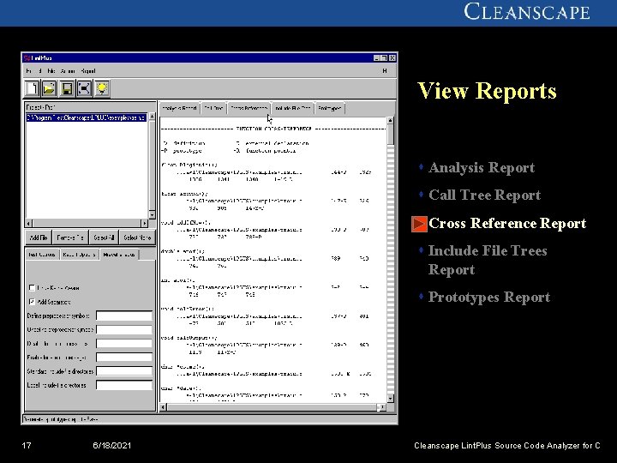Screen dimensions: 617x463
Task: Click the report pane scroll left arrow
Action: [x=164, y=407]
